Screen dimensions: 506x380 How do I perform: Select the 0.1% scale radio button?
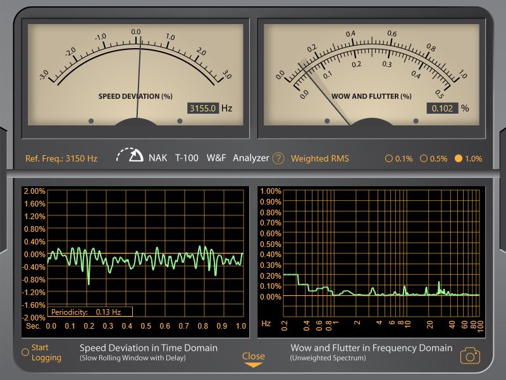coord(389,158)
